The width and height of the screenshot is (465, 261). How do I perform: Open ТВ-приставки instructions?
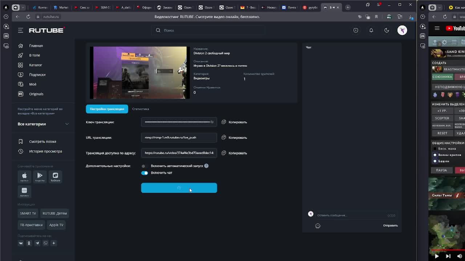[x=31, y=225]
